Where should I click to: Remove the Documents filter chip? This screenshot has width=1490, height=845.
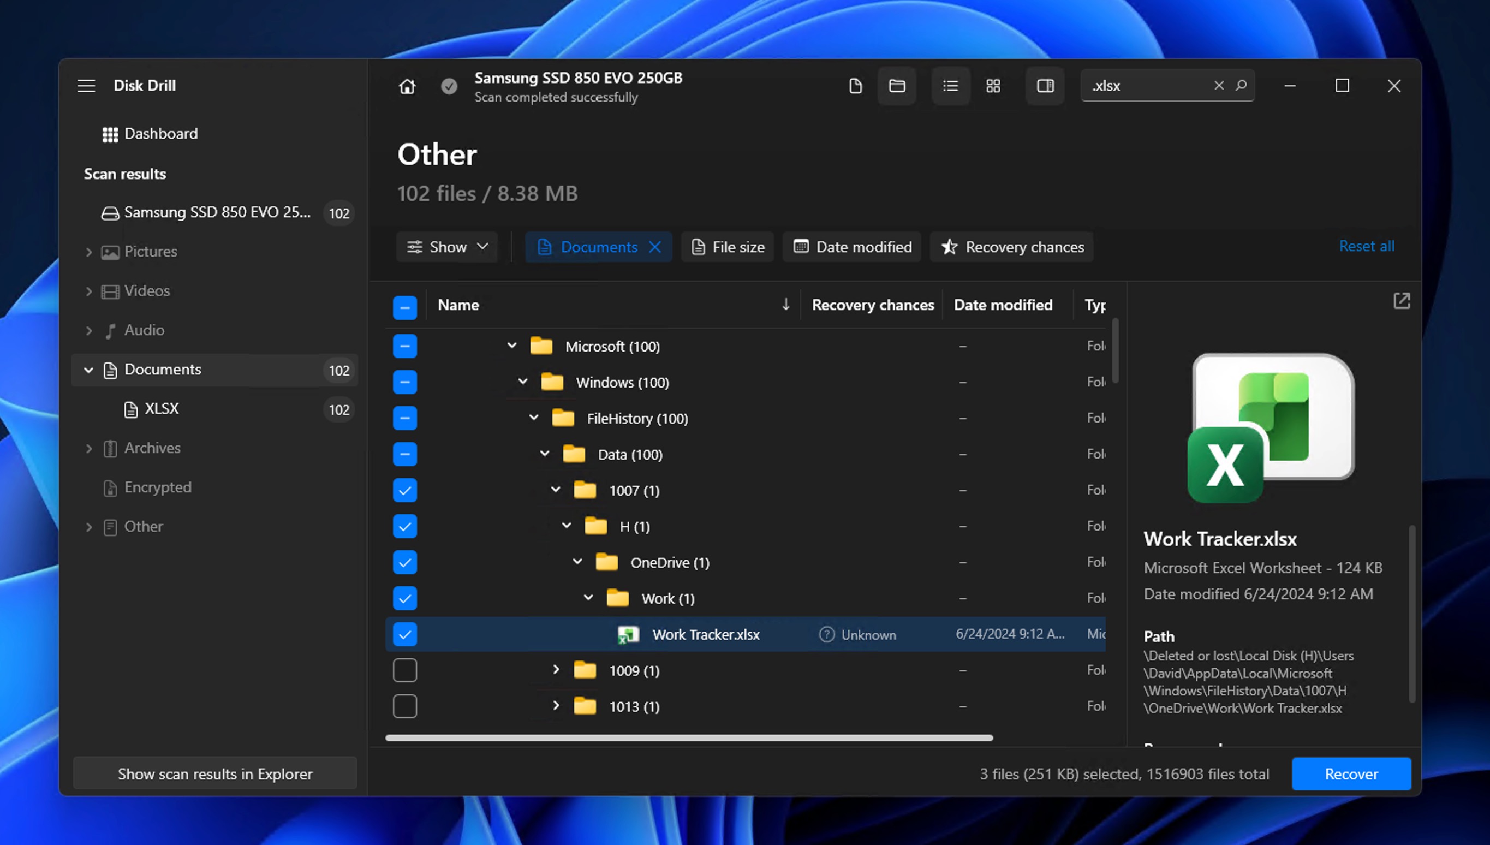coord(655,247)
